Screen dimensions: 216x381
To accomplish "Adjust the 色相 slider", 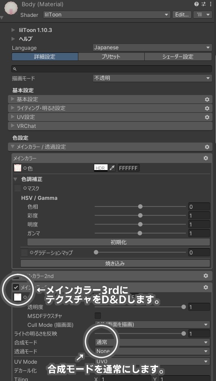I will tap(140, 206).
